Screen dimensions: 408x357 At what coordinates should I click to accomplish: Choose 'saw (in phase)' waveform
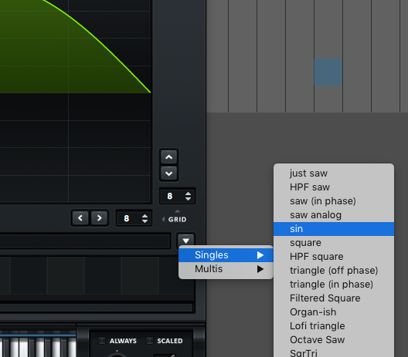click(x=334, y=201)
